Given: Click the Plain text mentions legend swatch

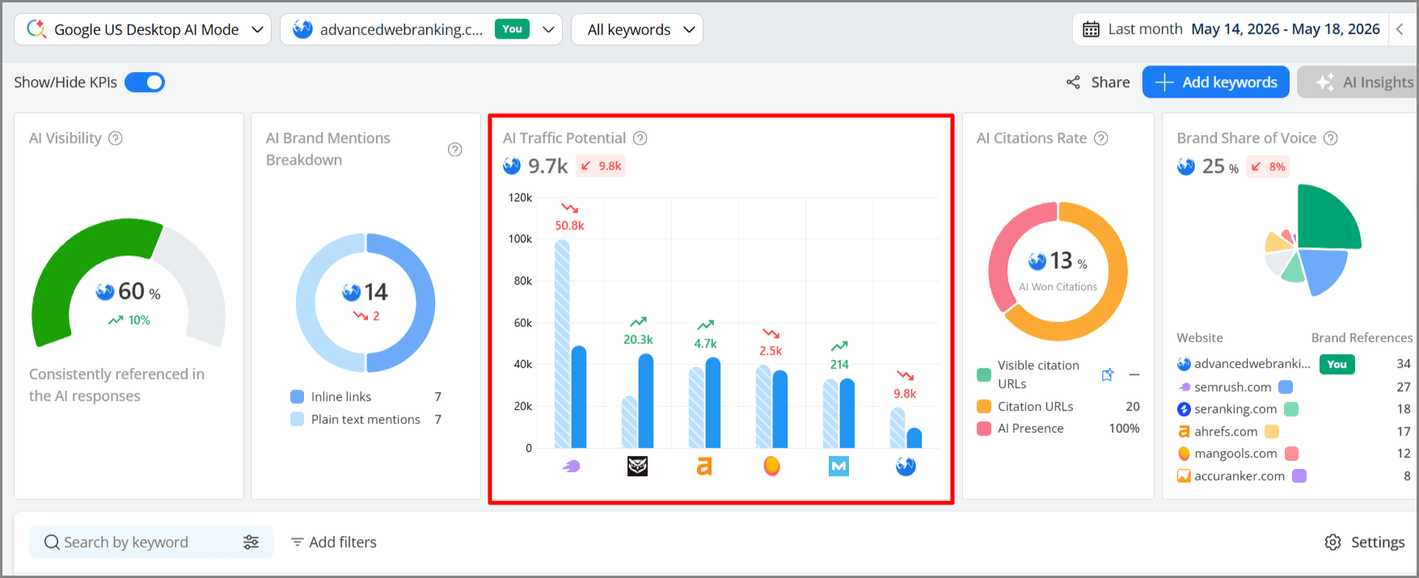Looking at the screenshot, I should pos(298,420).
